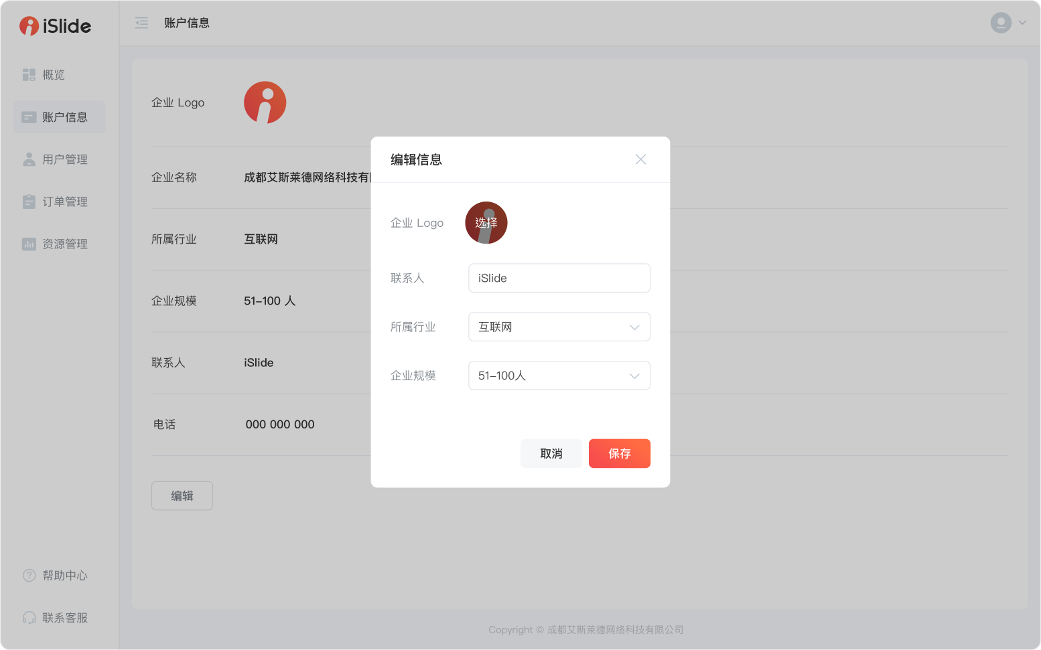The width and height of the screenshot is (1041, 650).
Task: Expand the 企业规模 dropdown showing 51–100人
Action: point(559,376)
